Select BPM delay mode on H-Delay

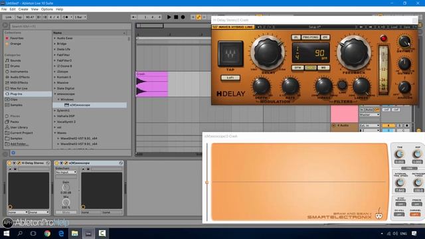[x=297, y=68]
